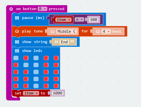The height and width of the screenshot is (107, 141).
Task: Click the Middle C note field
Action: click(67, 31)
